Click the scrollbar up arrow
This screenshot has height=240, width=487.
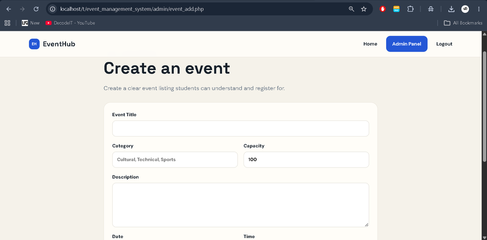(485, 34)
